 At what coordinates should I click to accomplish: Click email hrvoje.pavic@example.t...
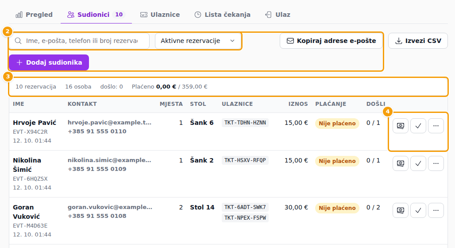pyautogui.click(x=110, y=123)
